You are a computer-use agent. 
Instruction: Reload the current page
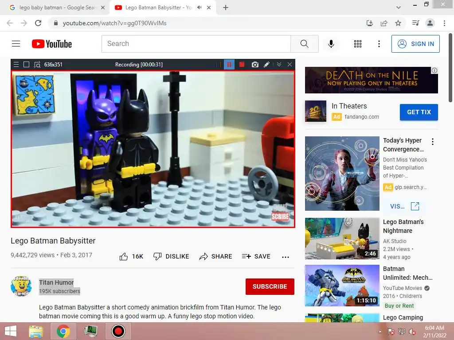(38, 23)
